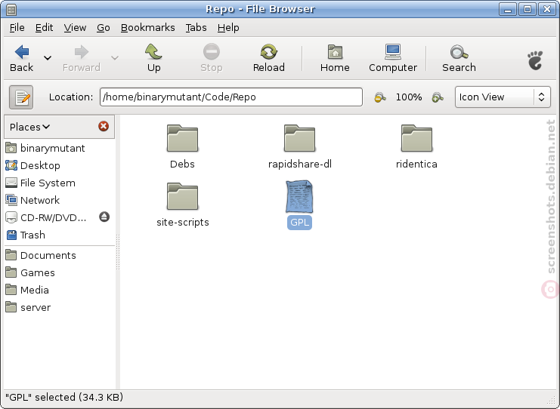Open the Back history dropdown arrow
The height and width of the screenshot is (409, 560).
[x=48, y=58]
